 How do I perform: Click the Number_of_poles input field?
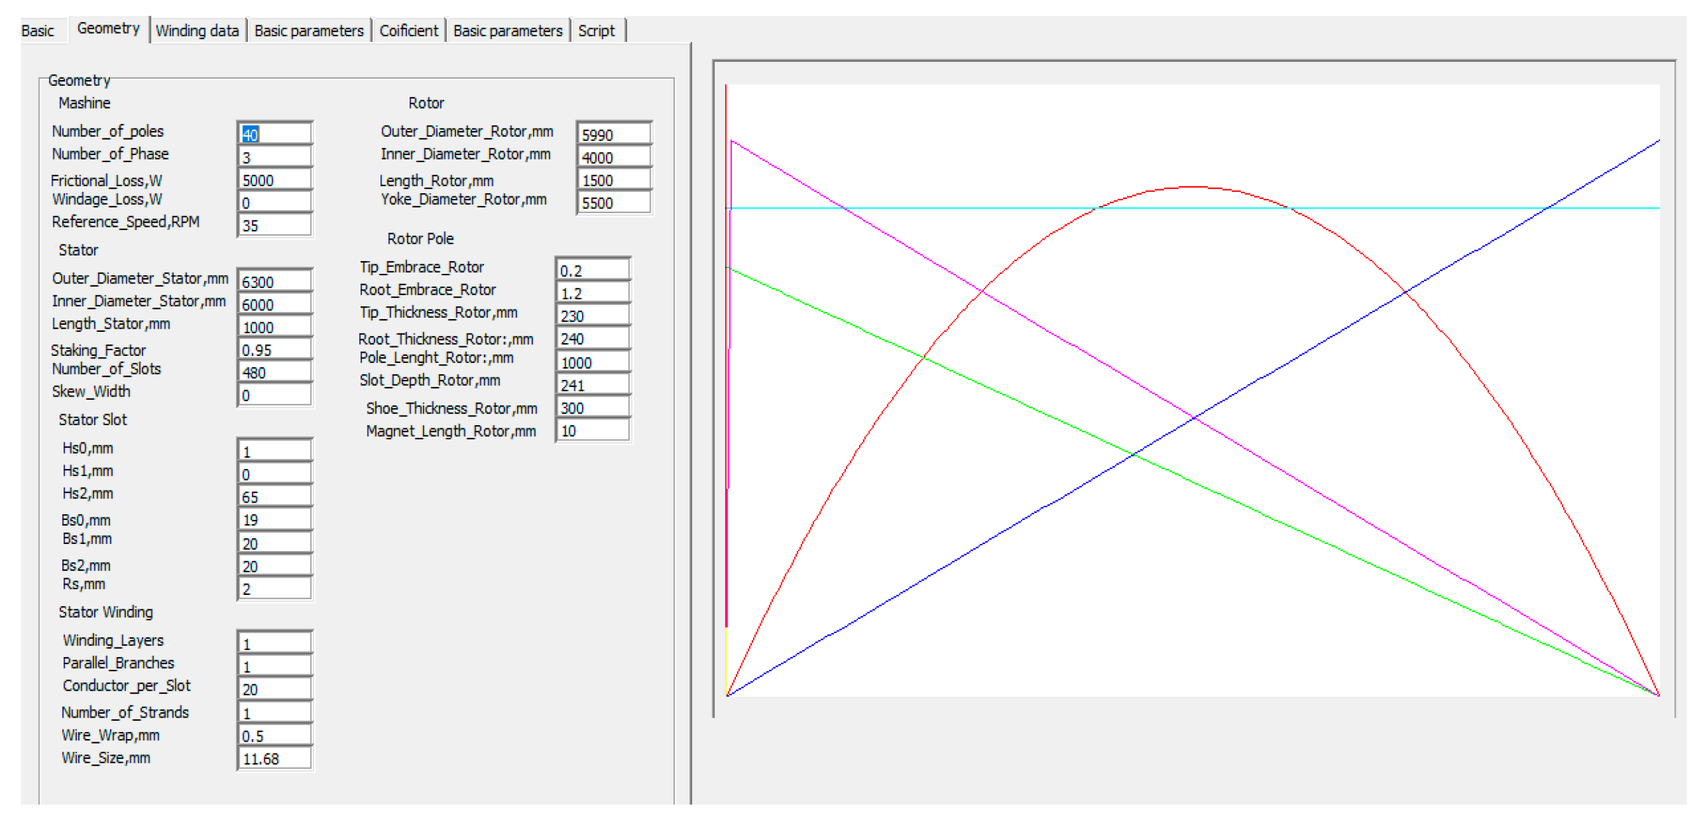[x=274, y=134]
